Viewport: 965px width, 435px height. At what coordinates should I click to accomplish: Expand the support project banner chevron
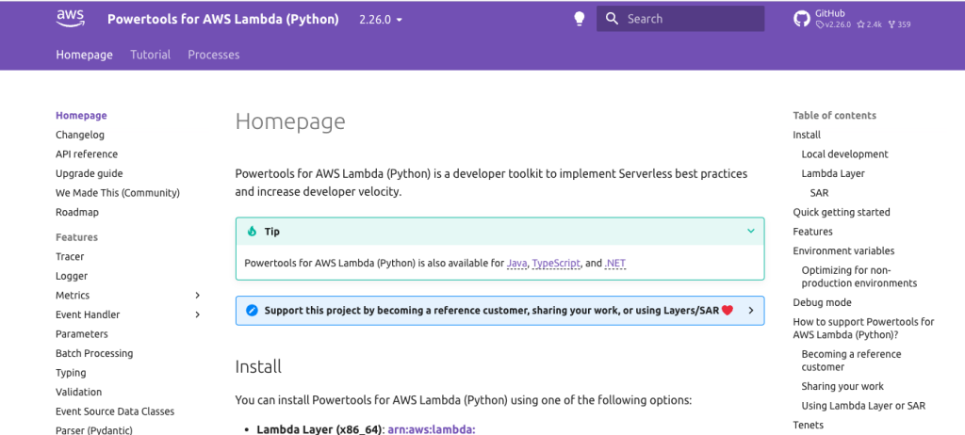pos(751,310)
